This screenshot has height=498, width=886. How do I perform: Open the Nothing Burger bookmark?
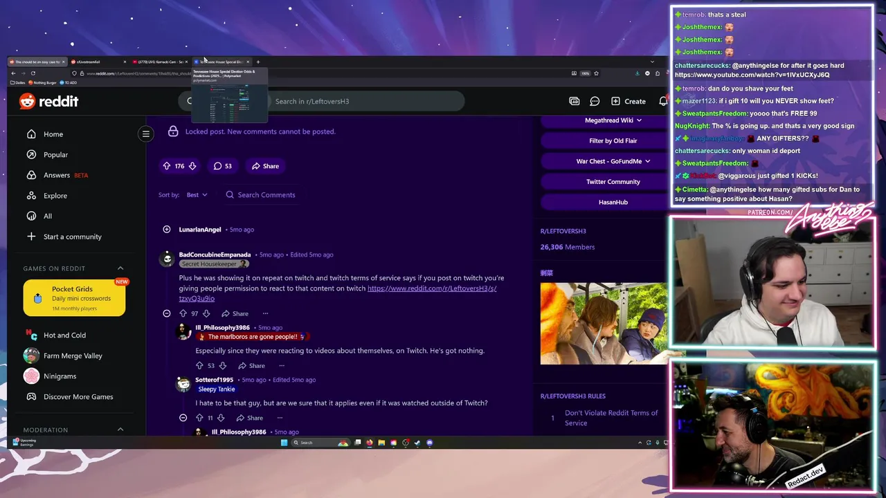42,82
